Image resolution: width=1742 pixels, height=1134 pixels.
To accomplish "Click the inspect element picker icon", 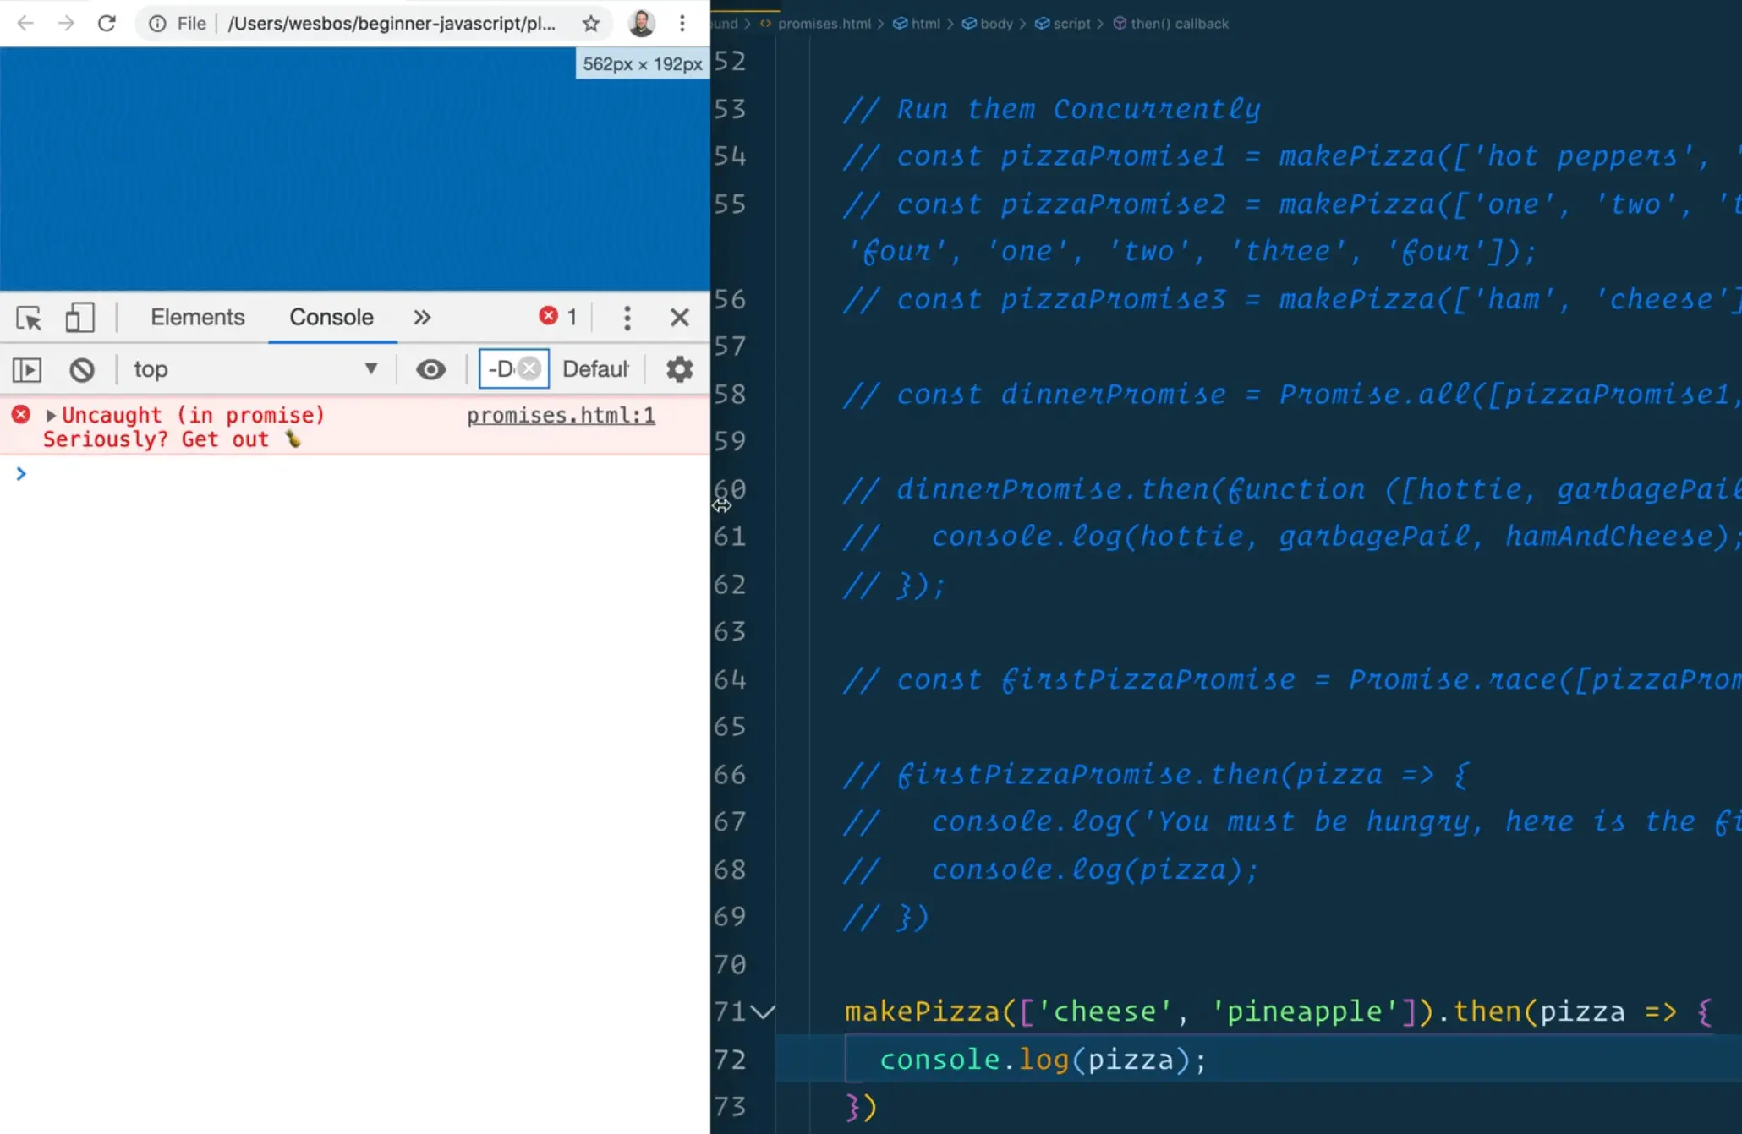I will pos(29,318).
